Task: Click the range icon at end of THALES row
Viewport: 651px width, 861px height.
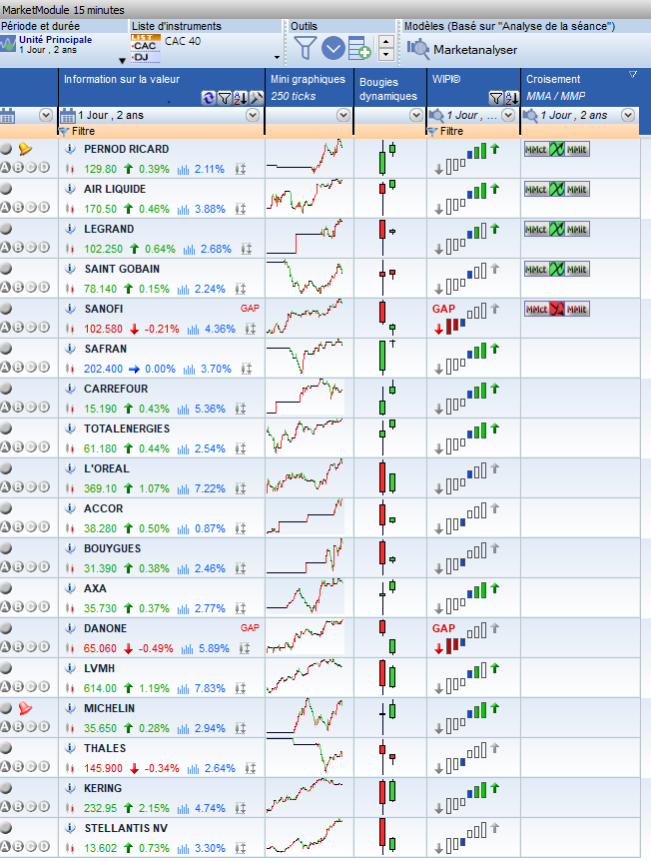Action: pos(251,769)
